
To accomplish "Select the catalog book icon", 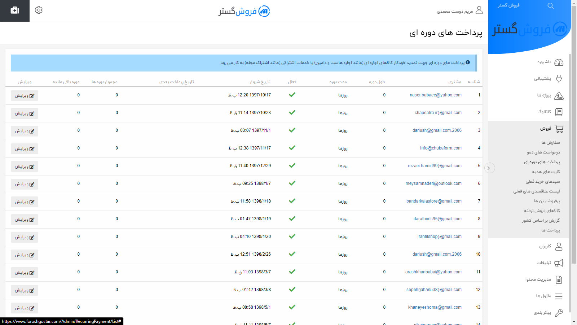I will pos(559,112).
